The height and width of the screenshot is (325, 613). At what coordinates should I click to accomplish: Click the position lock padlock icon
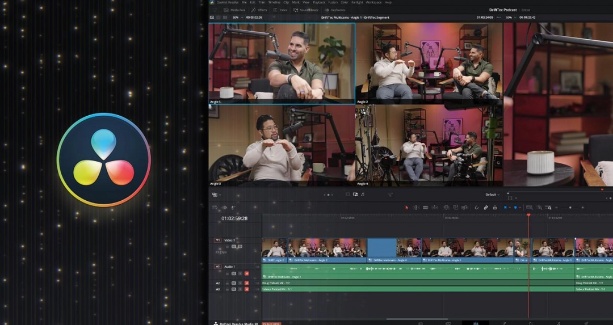pyautogui.click(x=494, y=208)
